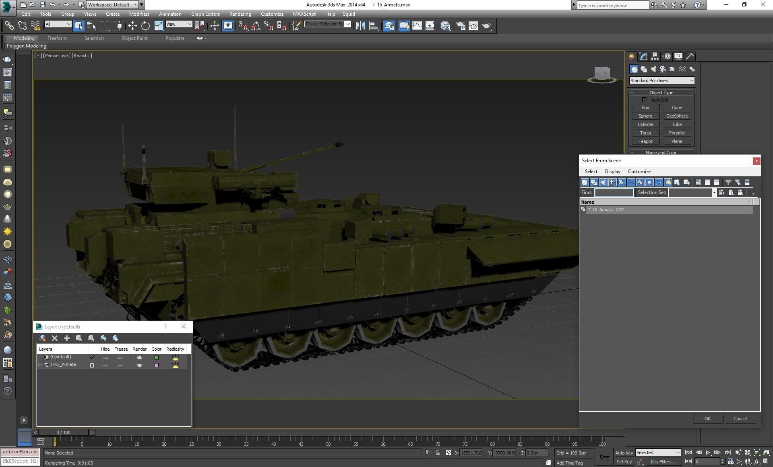Make T-15_Armata the current layer
The height and width of the screenshot is (467, 773).
(92, 365)
